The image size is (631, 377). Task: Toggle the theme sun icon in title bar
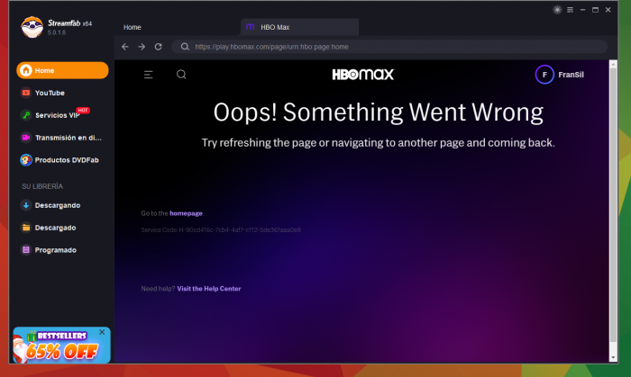[557, 10]
